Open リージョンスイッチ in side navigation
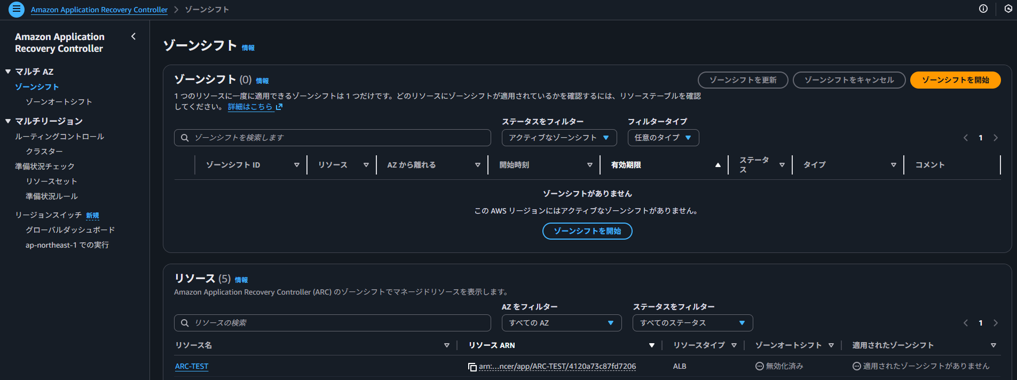The image size is (1017, 380). coord(48,215)
